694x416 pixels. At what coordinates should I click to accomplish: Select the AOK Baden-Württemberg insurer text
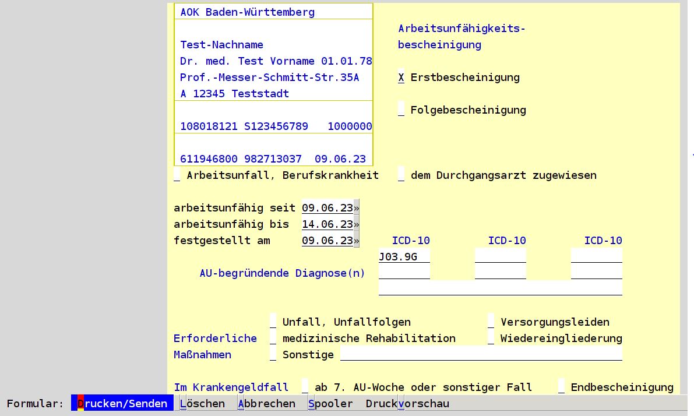coord(248,12)
